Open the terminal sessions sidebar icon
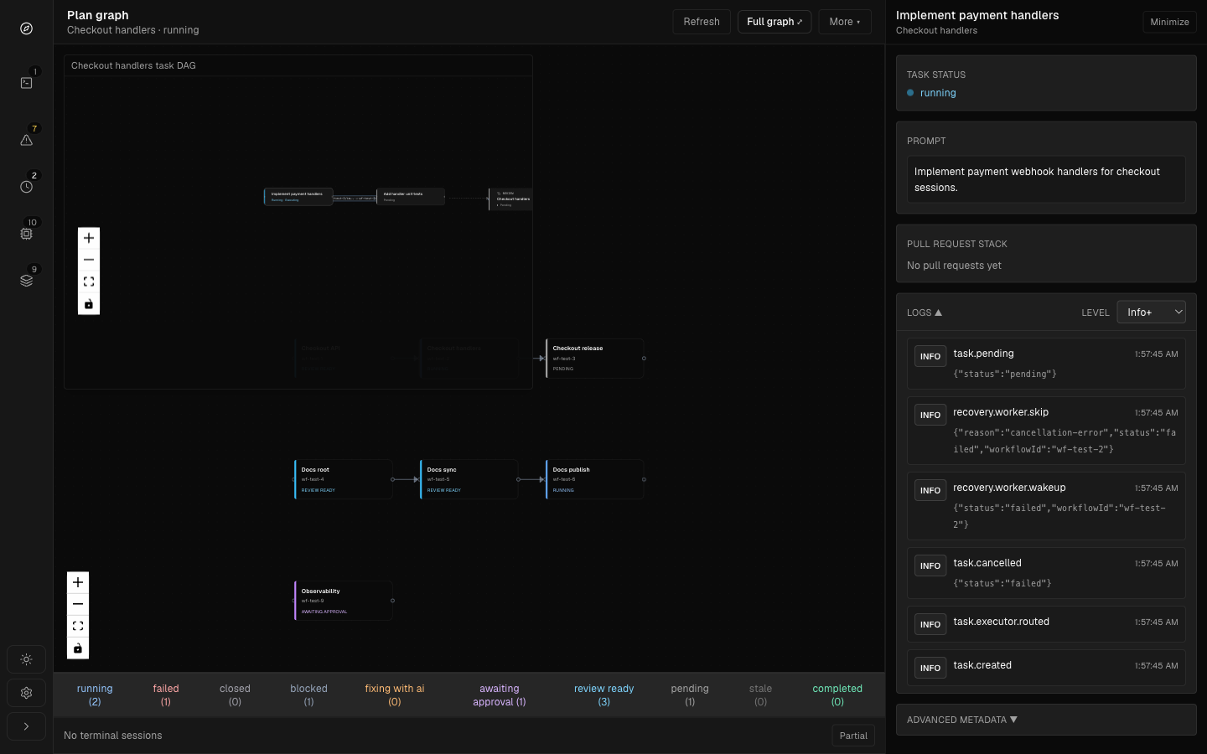1207x754 pixels. [27, 83]
